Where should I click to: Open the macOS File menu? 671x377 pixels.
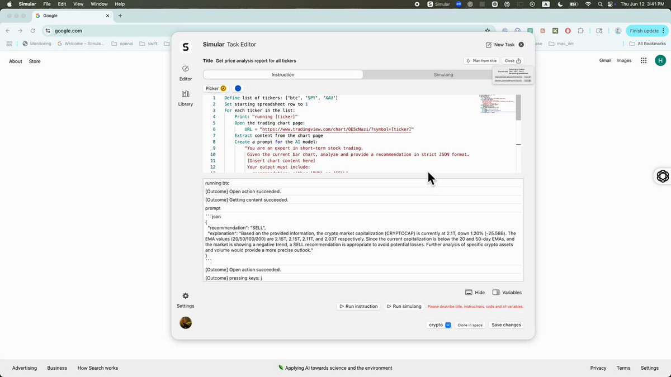(46, 4)
